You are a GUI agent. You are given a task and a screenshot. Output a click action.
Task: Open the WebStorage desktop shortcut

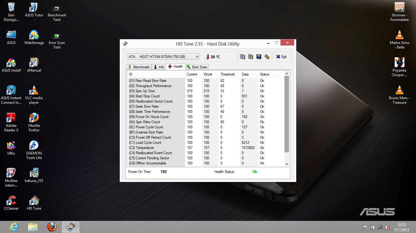(x=34, y=37)
